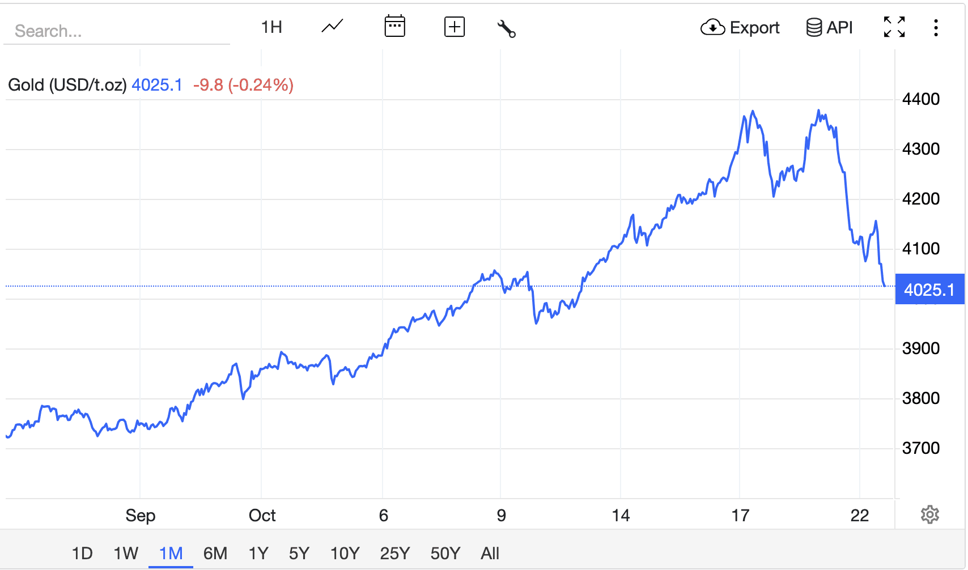Open the three-dot overflow menu
Screen dimensions: 968x570
click(x=936, y=27)
